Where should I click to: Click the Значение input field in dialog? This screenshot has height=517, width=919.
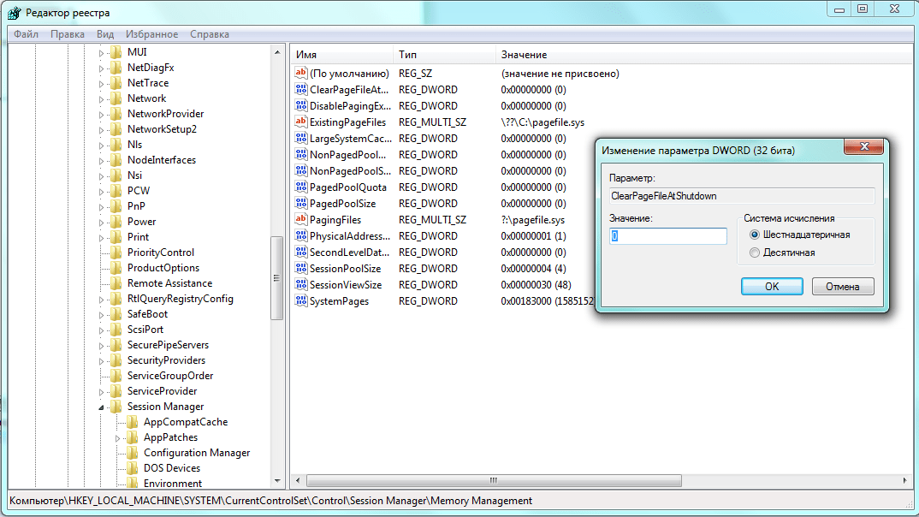click(x=667, y=236)
